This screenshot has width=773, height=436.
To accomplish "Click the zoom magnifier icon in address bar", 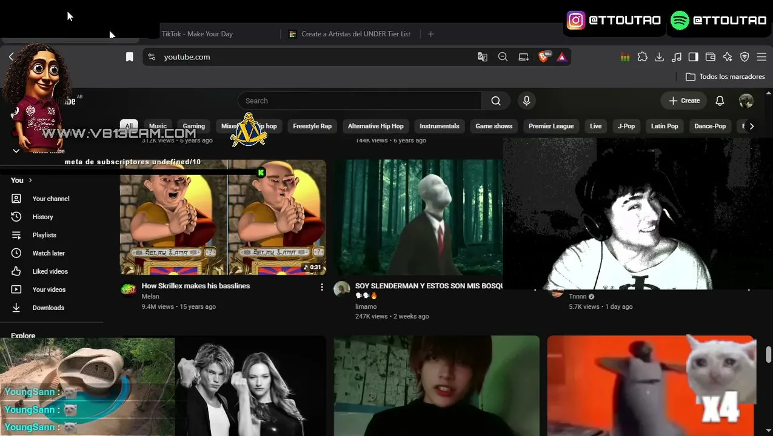I will pos(503,57).
